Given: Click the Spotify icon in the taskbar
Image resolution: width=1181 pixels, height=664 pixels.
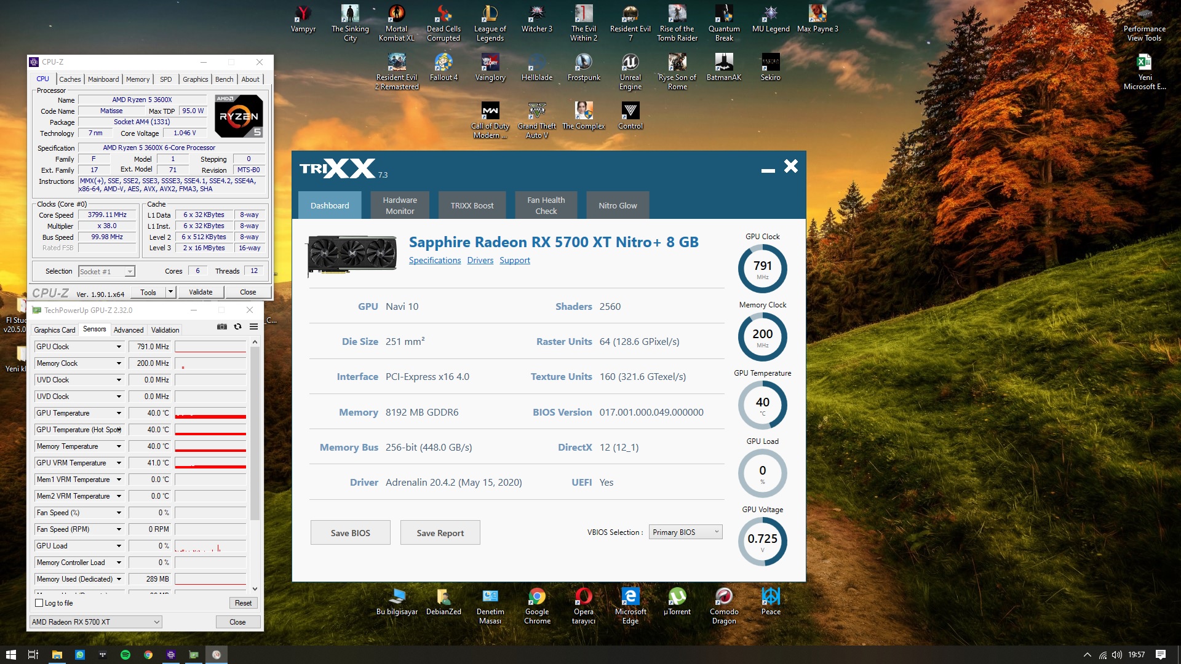Looking at the screenshot, I should pyautogui.click(x=125, y=655).
